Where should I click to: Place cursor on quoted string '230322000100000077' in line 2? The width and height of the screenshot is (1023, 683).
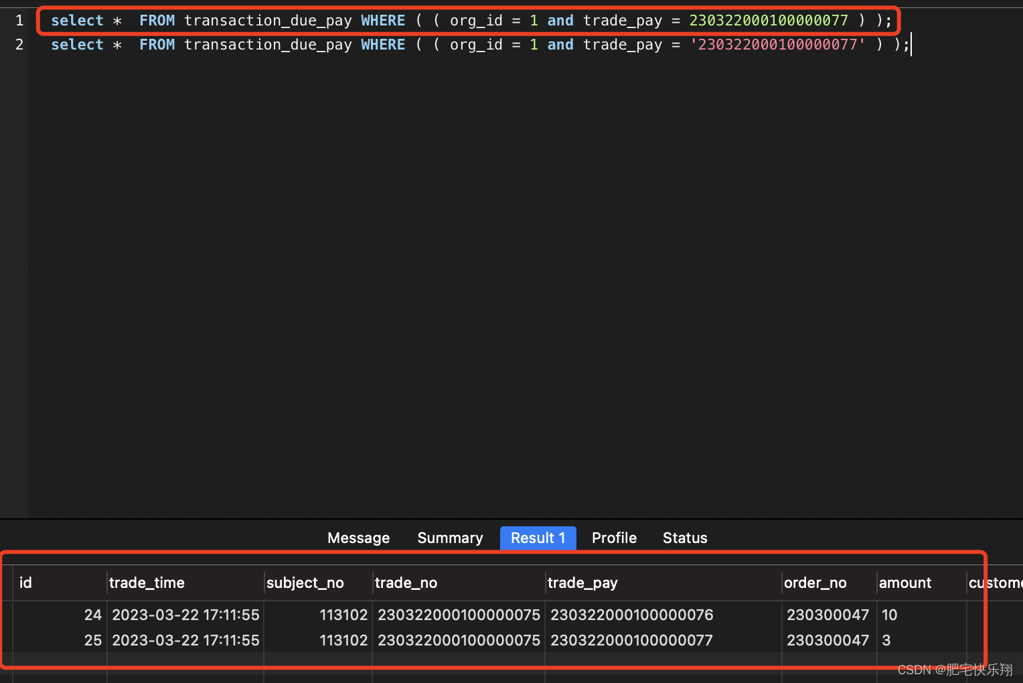pyautogui.click(x=777, y=45)
